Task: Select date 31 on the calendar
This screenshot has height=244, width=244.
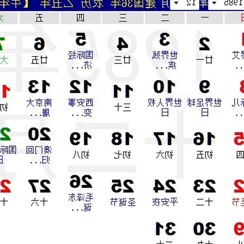Action: [165, 229]
